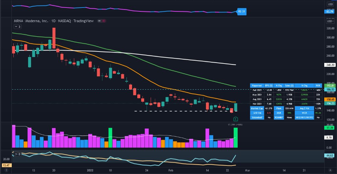This screenshot has height=174, width=337.
Task: Click the RSNHBP label cell
Action: [x=279, y=118]
